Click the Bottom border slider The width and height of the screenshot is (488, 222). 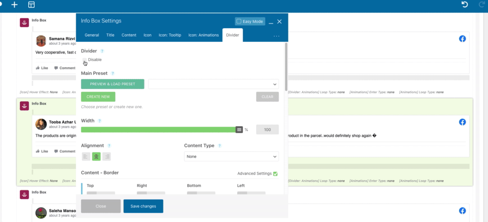tap(201, 193)
